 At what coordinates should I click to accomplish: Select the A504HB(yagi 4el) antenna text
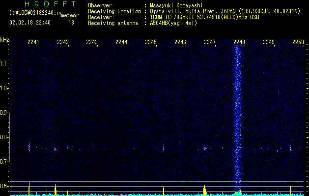[173, 23]
